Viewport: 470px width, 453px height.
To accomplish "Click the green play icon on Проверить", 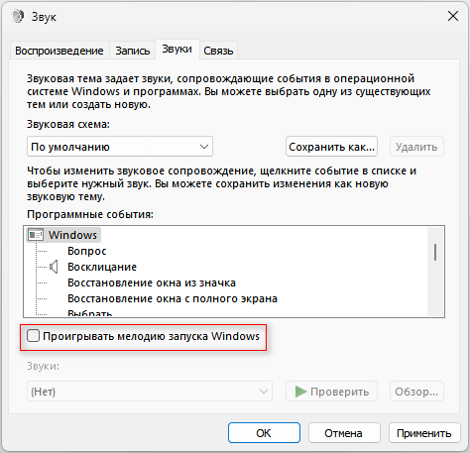I will (x=300, y=392).
